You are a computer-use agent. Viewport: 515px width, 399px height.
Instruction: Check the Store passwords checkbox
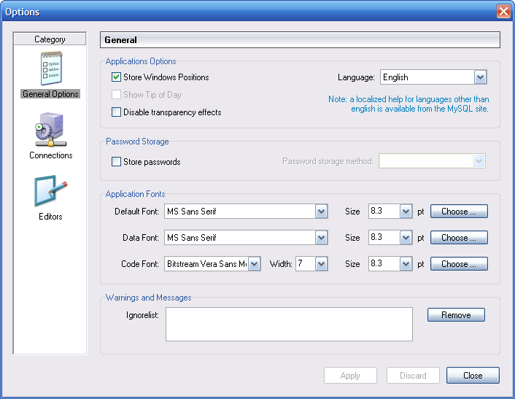[116, 162]
